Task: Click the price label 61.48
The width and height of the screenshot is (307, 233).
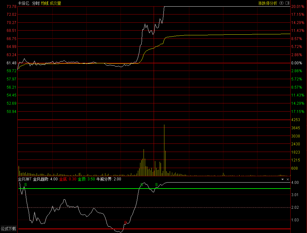Action: pyautogui.click(x=11, y=63)
